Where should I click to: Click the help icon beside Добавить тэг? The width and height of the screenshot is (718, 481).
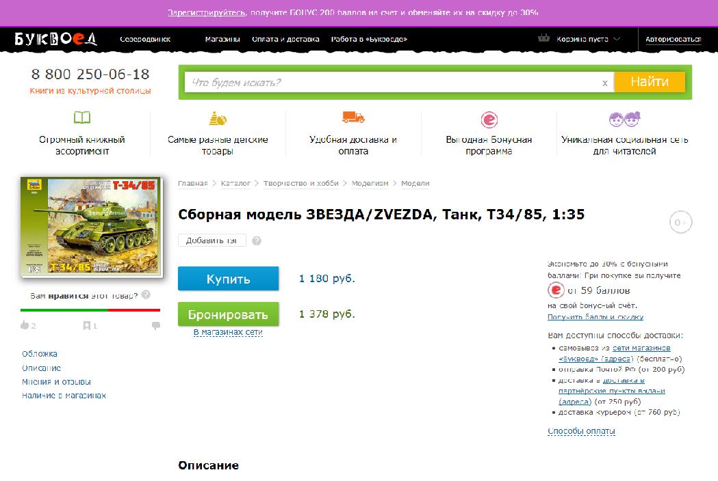click(257, 240)
